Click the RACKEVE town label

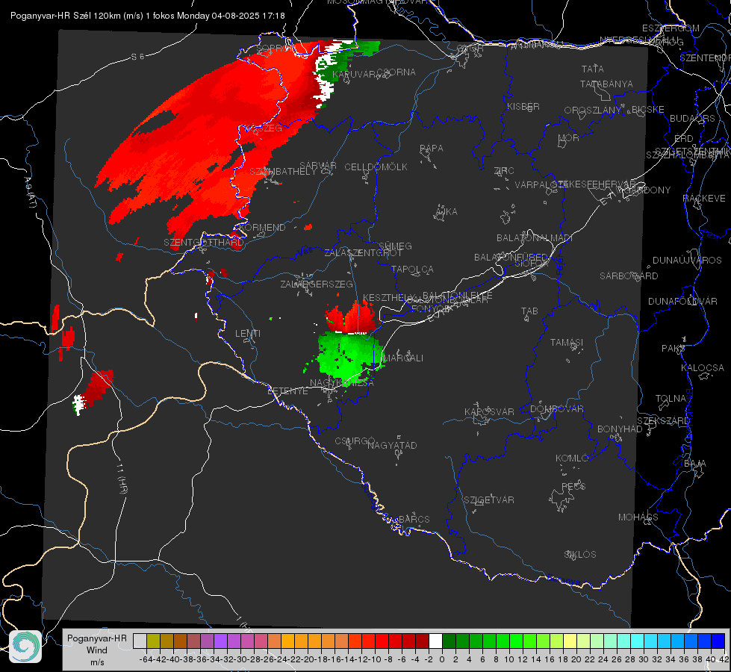704,198
